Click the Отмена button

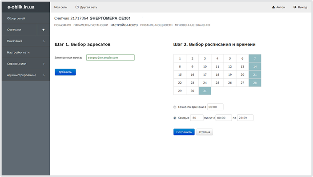click(205, 132)
